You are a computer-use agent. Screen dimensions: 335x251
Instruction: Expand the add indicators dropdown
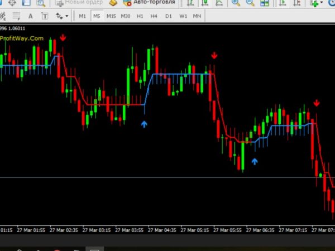[x=323, y=3]
